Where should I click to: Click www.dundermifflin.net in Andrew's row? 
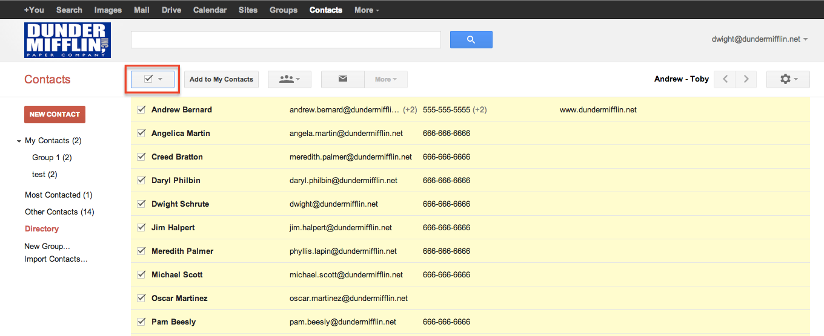pos(598,110)
